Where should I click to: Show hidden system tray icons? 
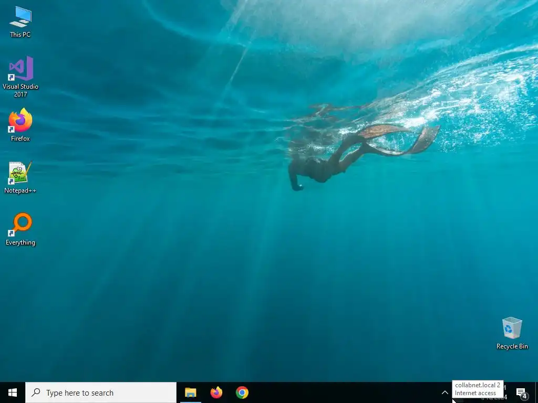coord(444,393)
